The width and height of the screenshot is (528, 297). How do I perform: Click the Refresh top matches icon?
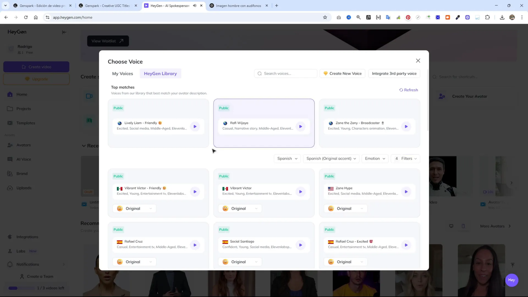coord(401,90)
